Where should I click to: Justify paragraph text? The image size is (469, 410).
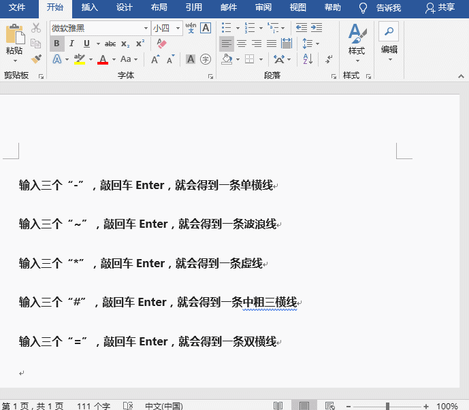(x=272, y=44)
